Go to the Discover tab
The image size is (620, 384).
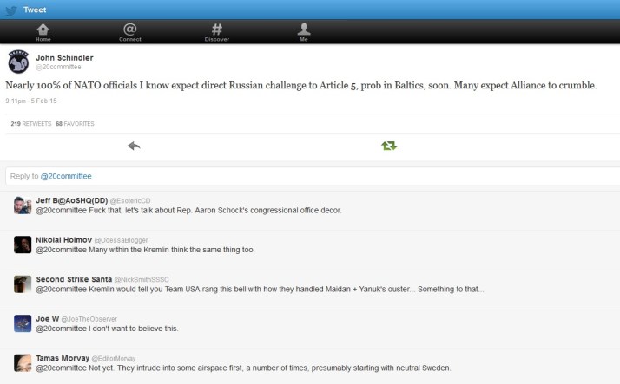click(217, 32)
